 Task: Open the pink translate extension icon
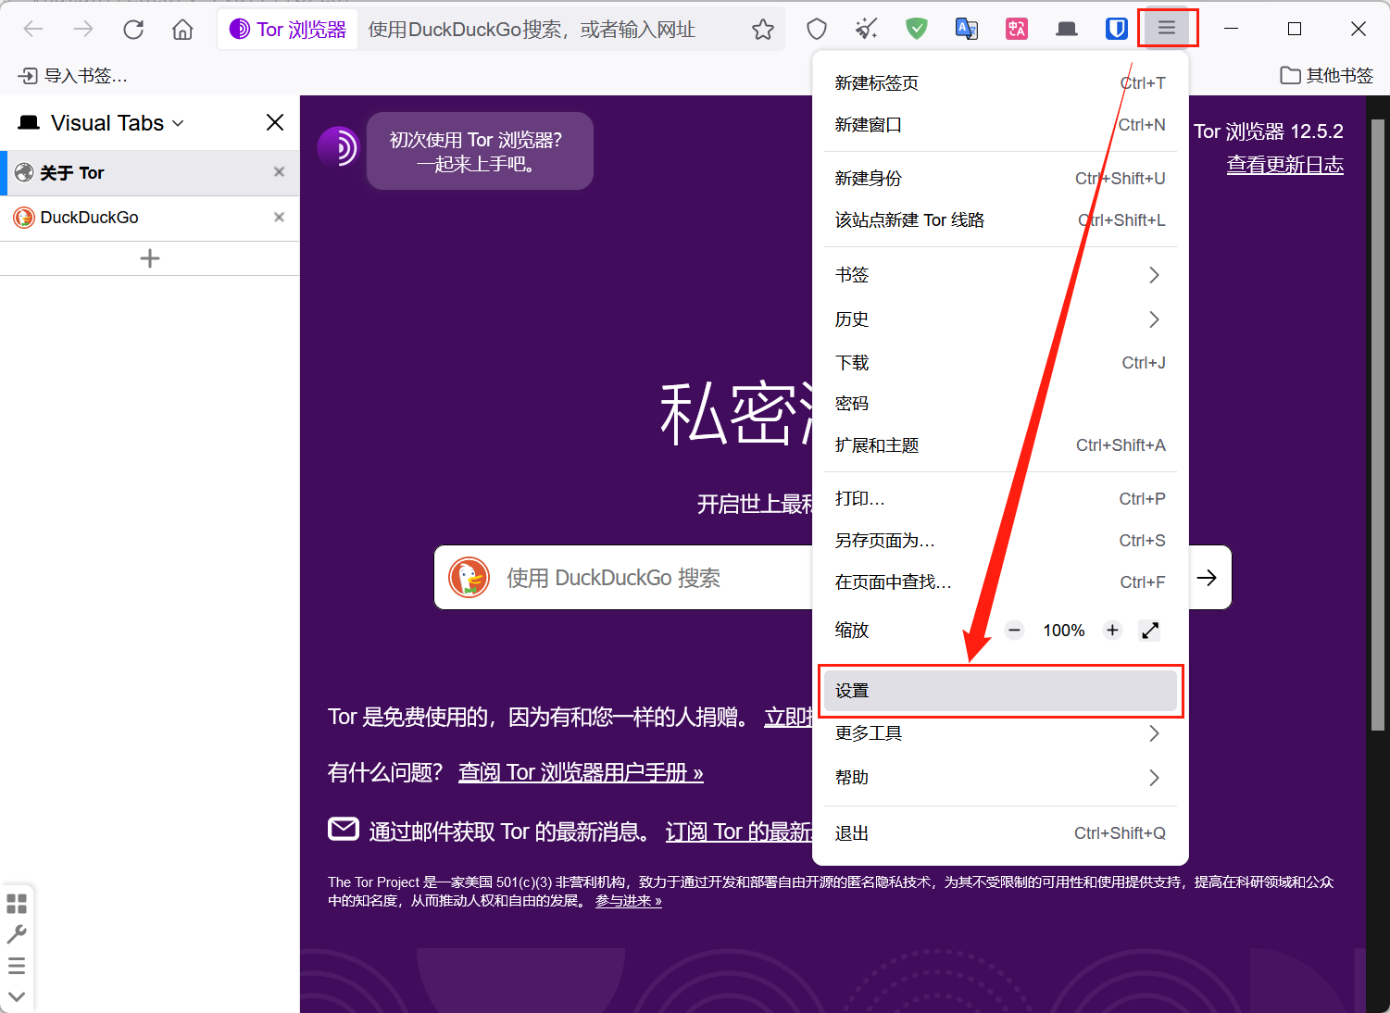click(1017, 30)
